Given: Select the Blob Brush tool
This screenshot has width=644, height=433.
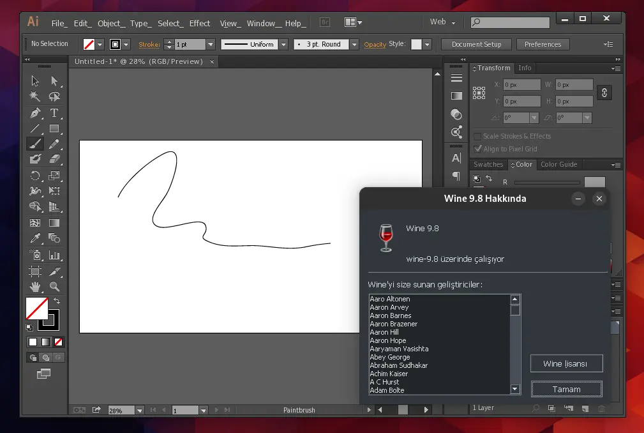Looking at the screenshot, I should (x=35, y=159).
